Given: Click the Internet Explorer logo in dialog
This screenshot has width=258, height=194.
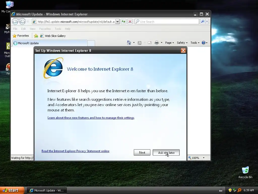Looking at the screenshot, I should (53, 68).
